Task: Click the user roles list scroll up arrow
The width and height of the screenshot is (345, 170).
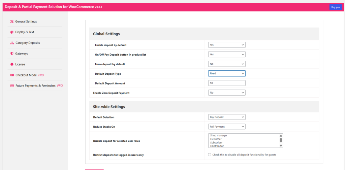Action: 281,136
